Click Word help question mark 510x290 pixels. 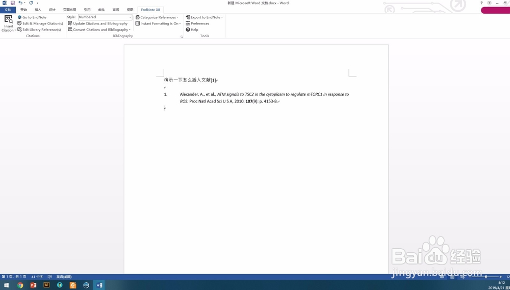coord(482,3)
